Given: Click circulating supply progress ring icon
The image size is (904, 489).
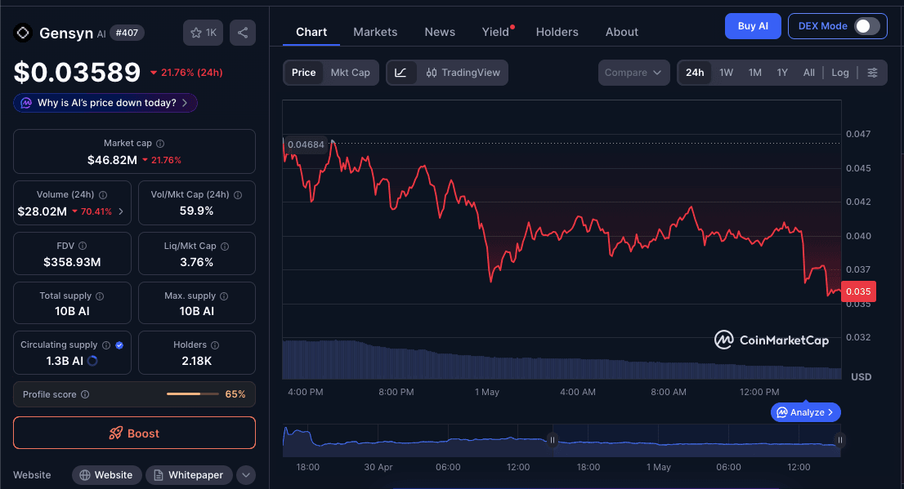Looking at the screenshot, I should [x=92, y=361].
